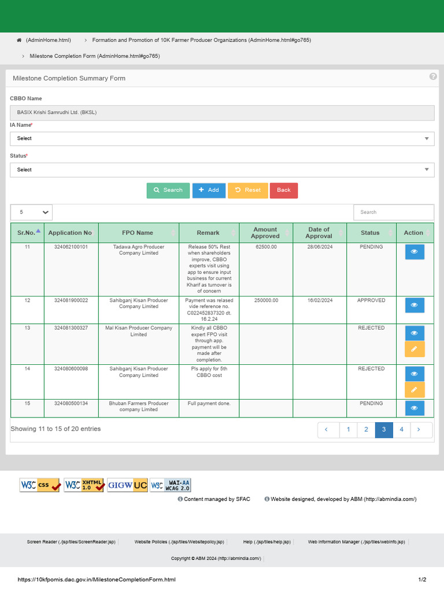This screenshot has width=444, height=593.
Task: Click the W3C WAI-AA WCAG 2.0 badge
Action: click(x=171, y=485)
